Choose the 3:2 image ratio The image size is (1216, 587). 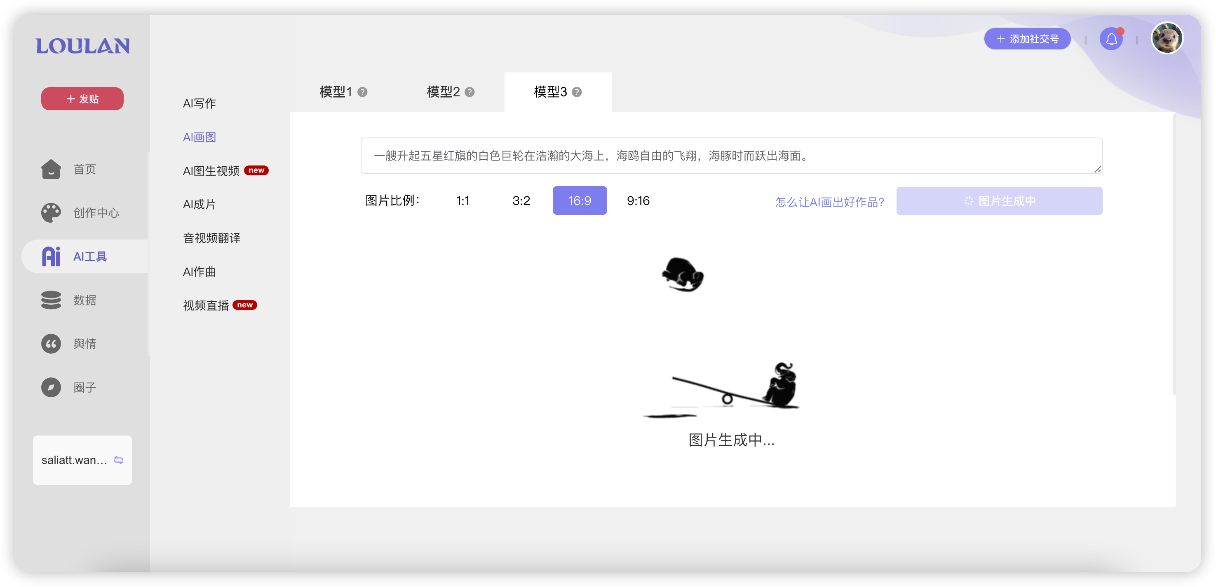(x=521, y=201)
